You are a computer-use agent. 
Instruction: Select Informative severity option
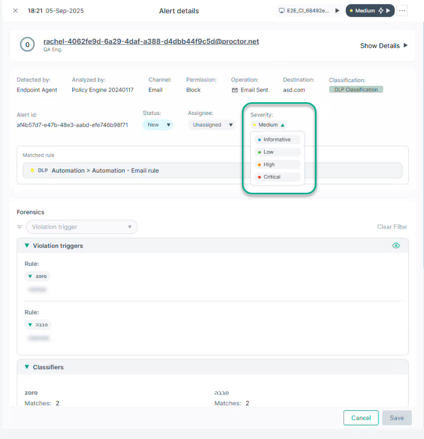277,140
